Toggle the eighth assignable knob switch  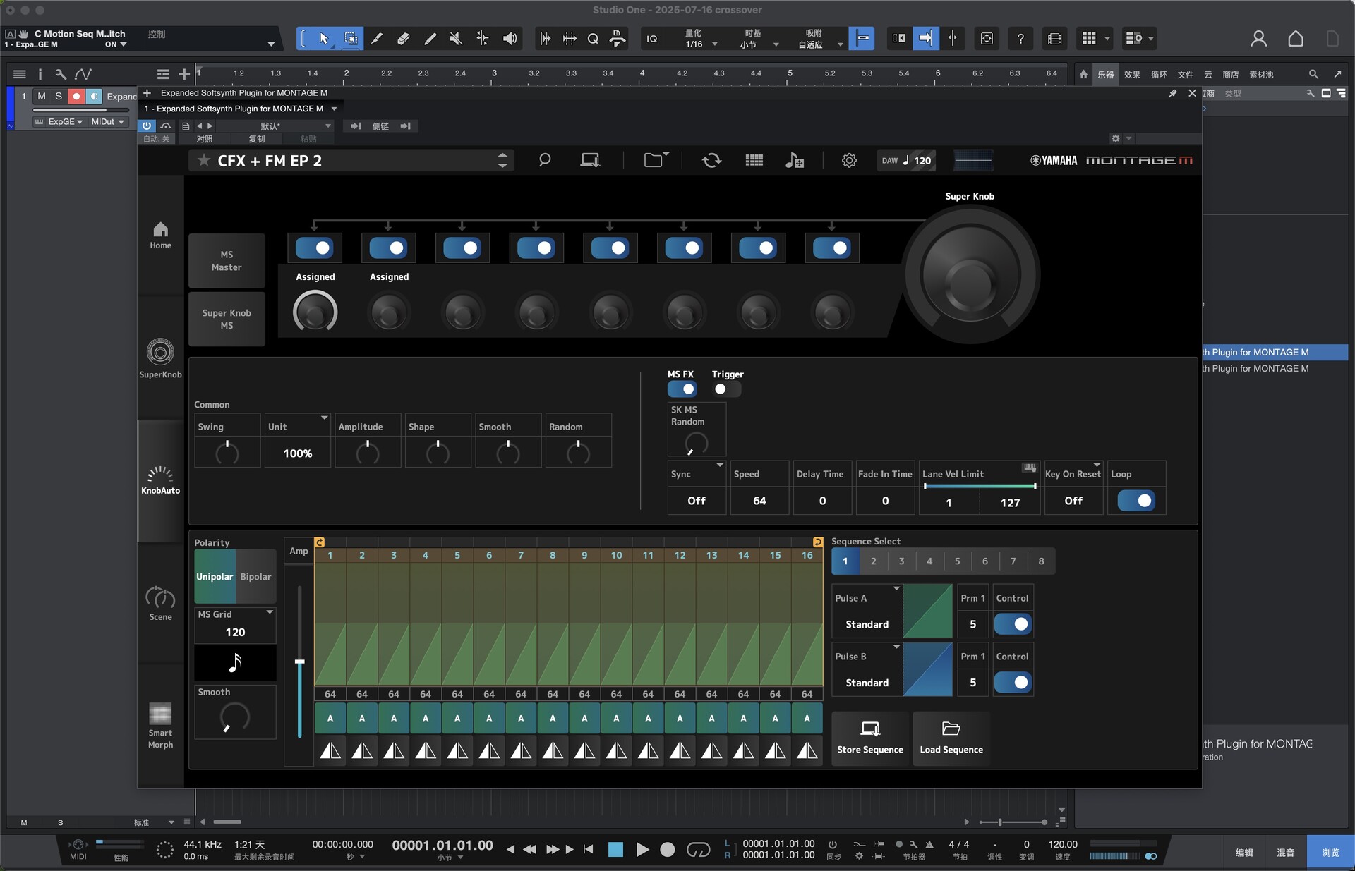click(831, 248)
